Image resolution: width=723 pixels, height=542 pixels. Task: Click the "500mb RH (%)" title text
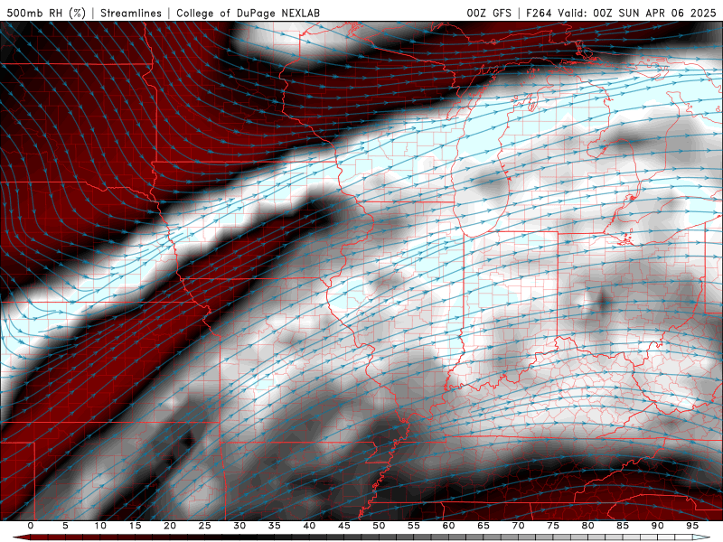[46, 13]
